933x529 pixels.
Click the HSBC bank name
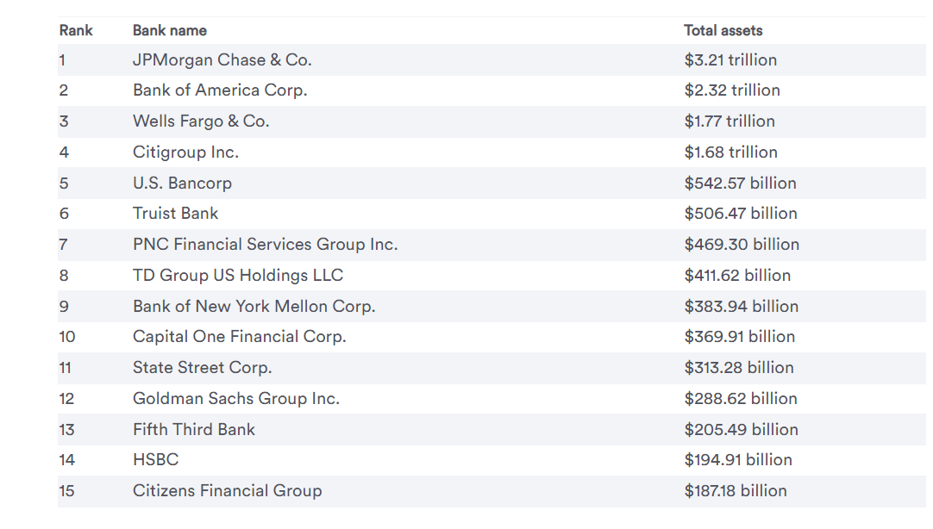pyautogui.click(x=155, y=460)
